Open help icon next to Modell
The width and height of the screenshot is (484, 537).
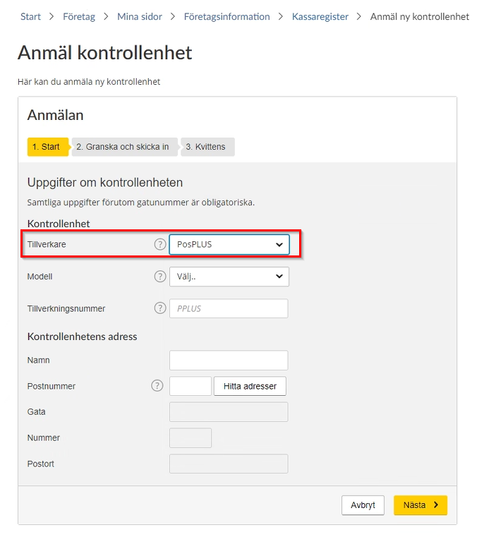click(160, 276)
